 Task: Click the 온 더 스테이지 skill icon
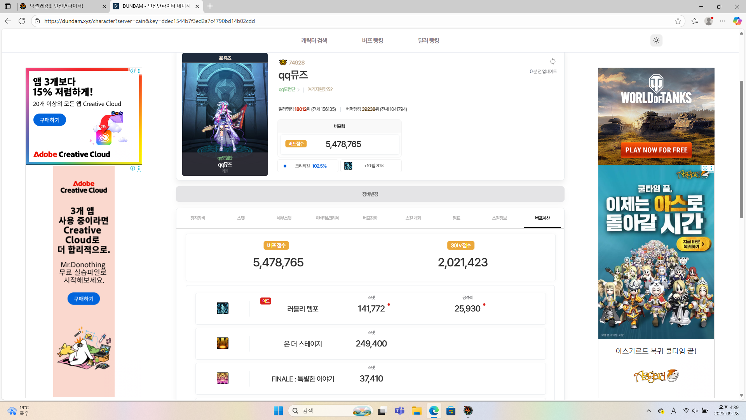[x=223, y=343]
